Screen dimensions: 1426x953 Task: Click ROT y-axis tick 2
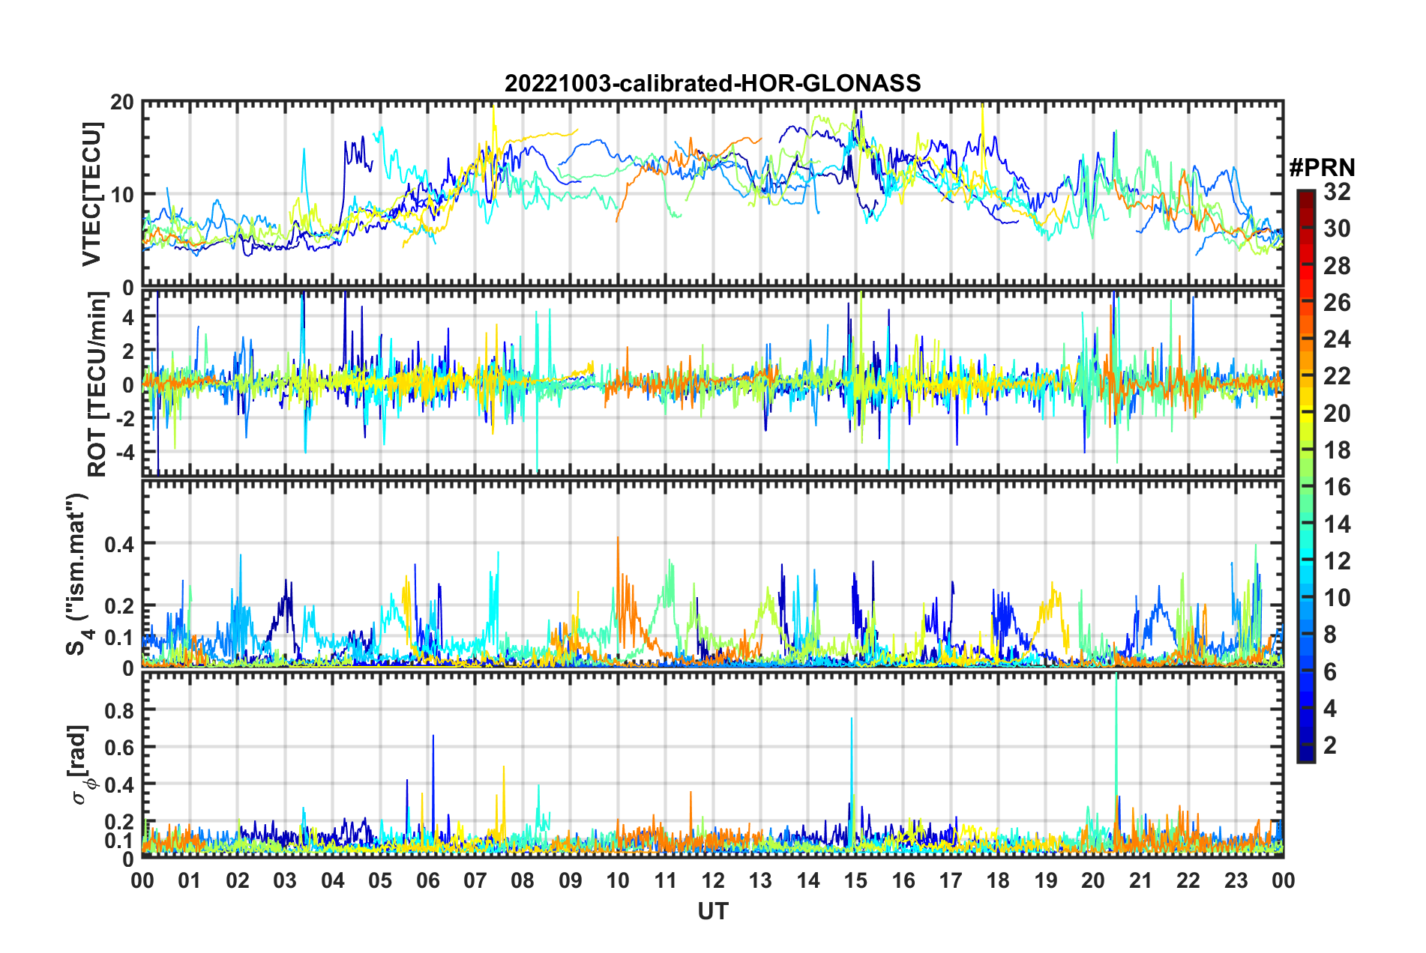coord(128,351)
